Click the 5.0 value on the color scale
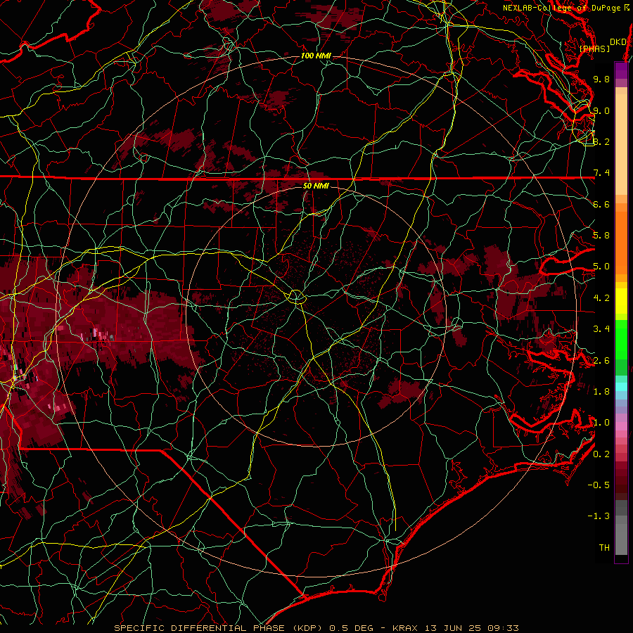Viewport: 633px width, 633px height. click(601, 267)
